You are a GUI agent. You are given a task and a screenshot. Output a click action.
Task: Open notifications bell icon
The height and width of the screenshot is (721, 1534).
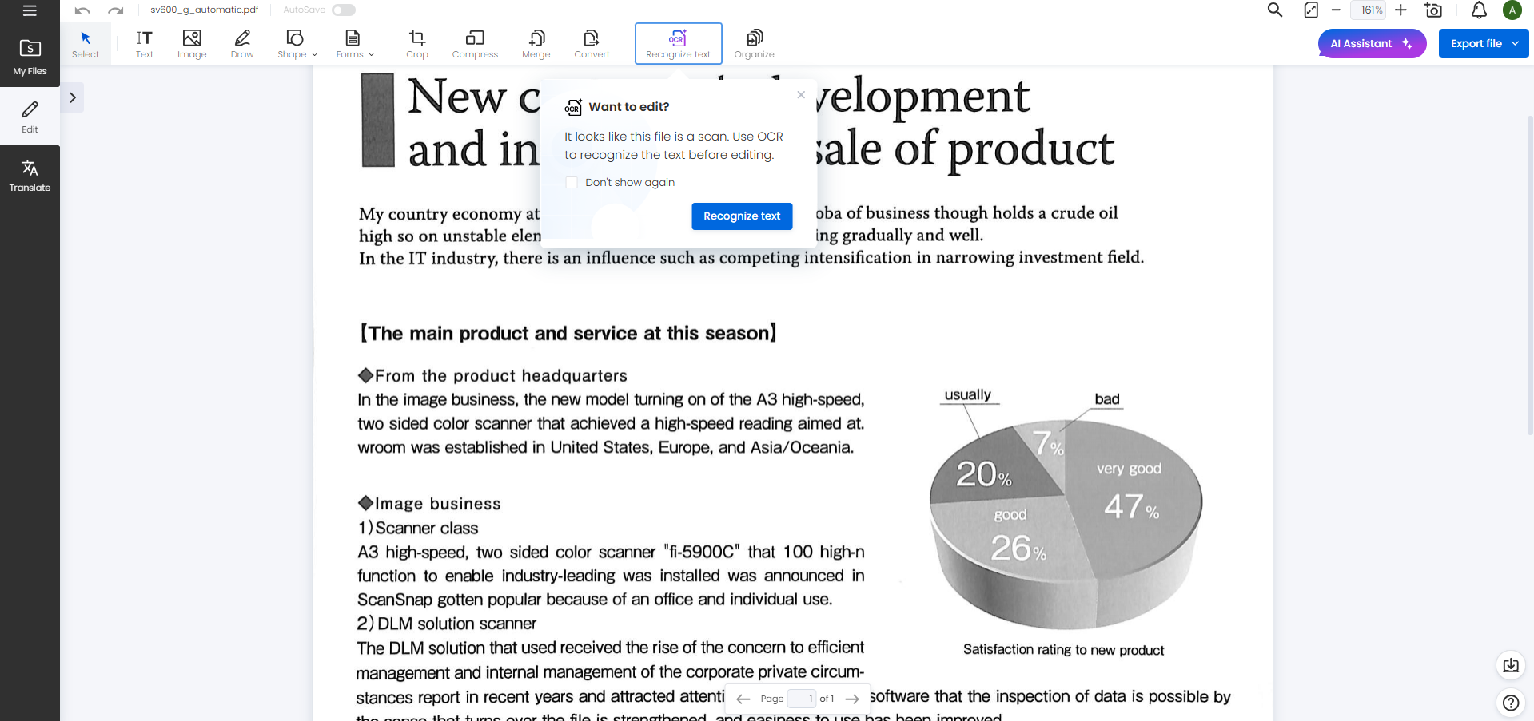(x=1479, y=10)
